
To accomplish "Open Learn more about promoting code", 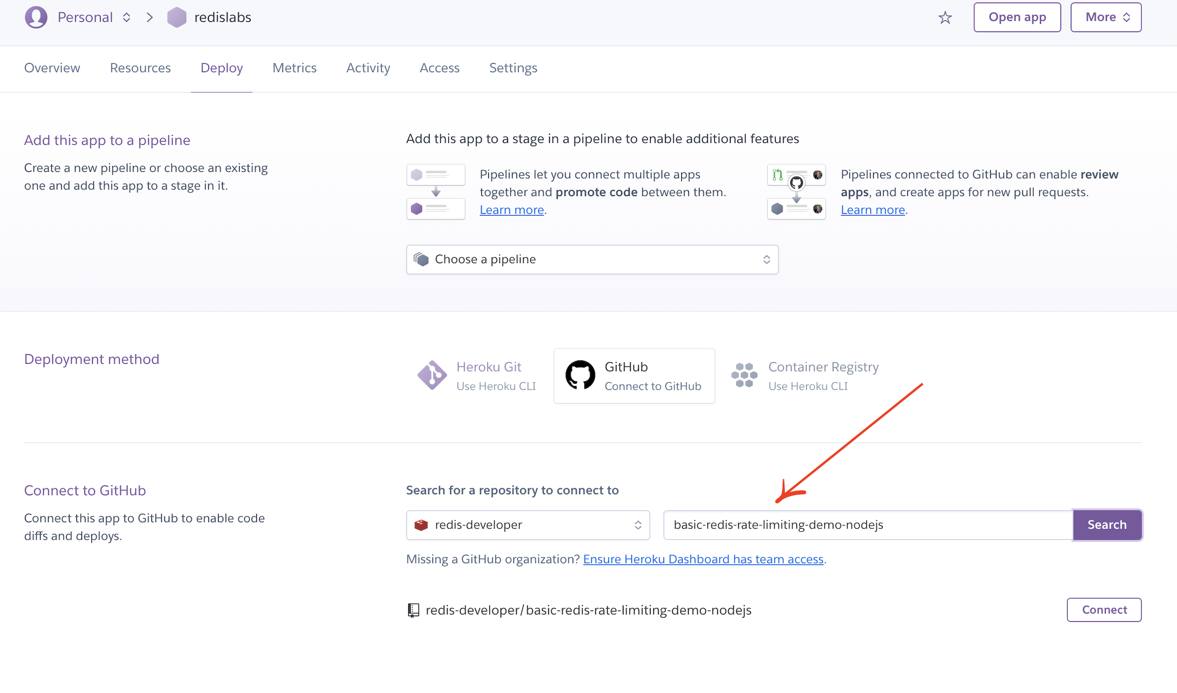I will (511, 210).
